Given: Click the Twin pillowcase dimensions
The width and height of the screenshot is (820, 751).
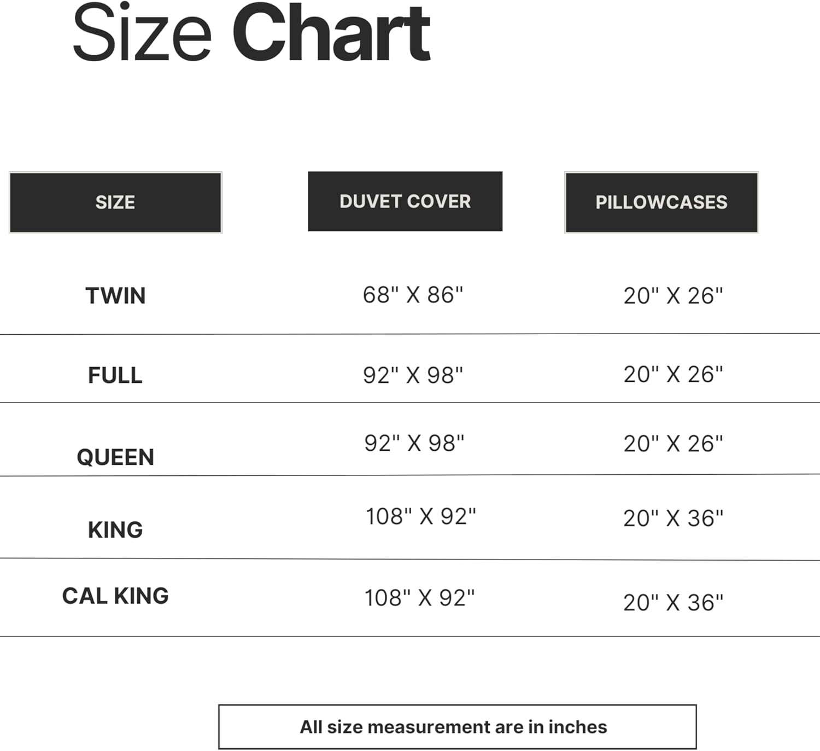Looking at the screenshot, I should [x=673, y=296].
